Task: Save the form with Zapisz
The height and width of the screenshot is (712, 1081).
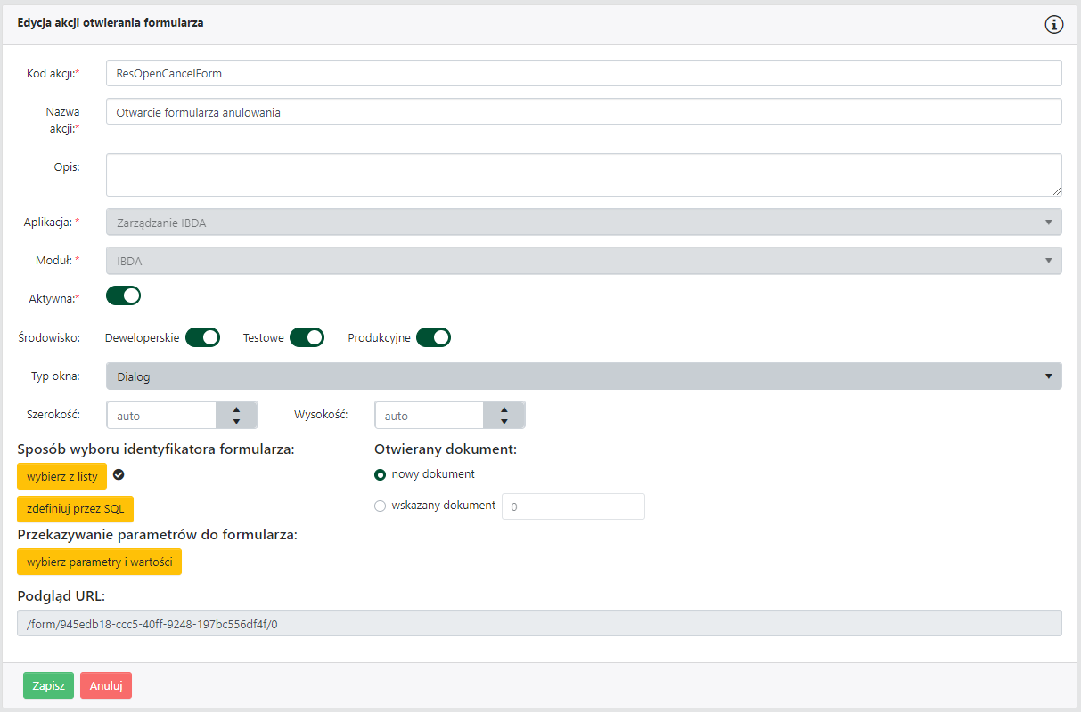Action: coord(48,685)
